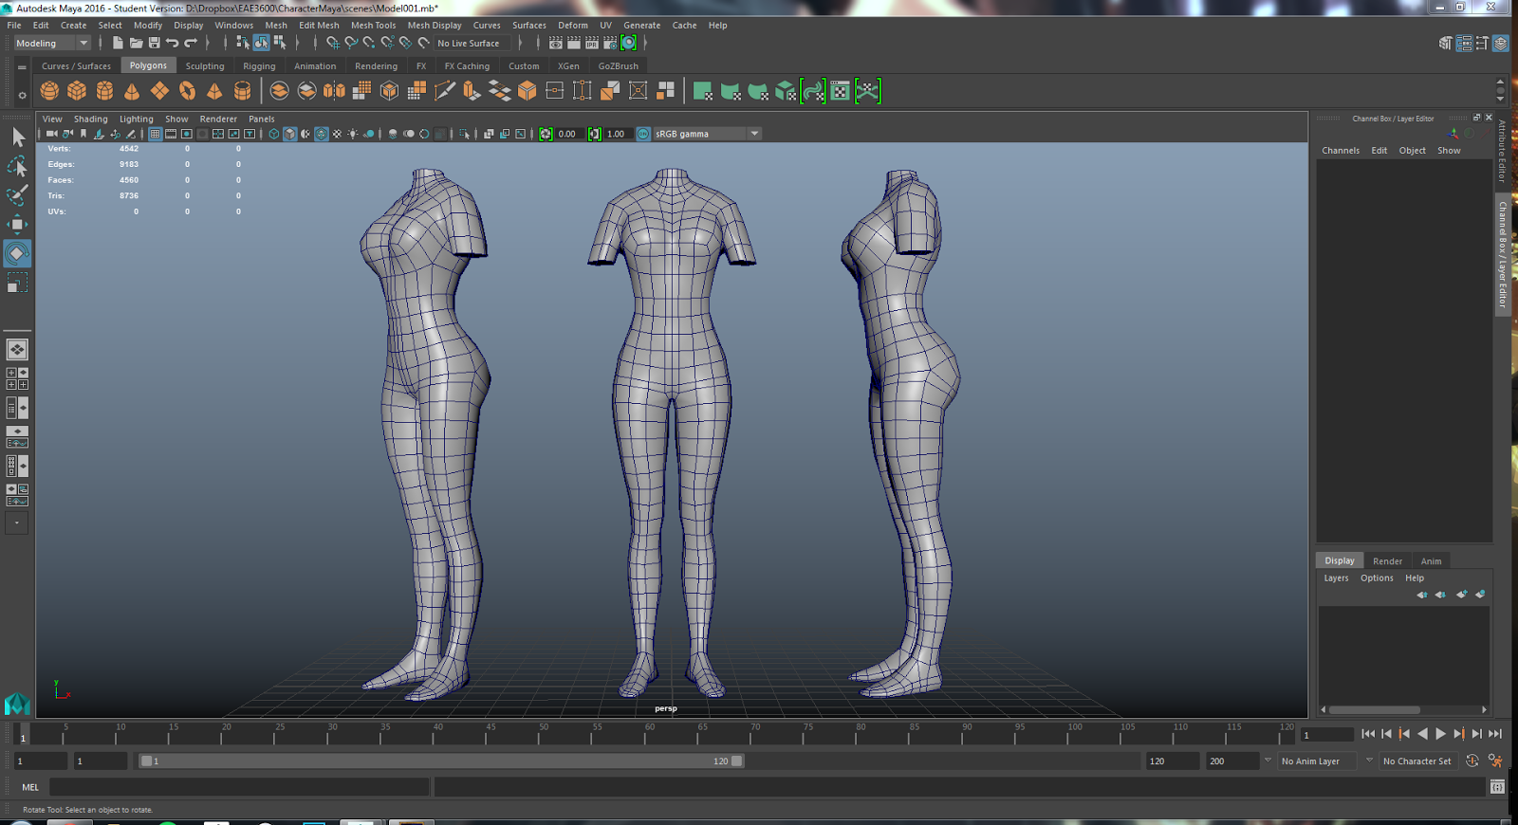Open the Mesh Tools menu
The height and width of the screenshot is (825, 1518).
373,26
